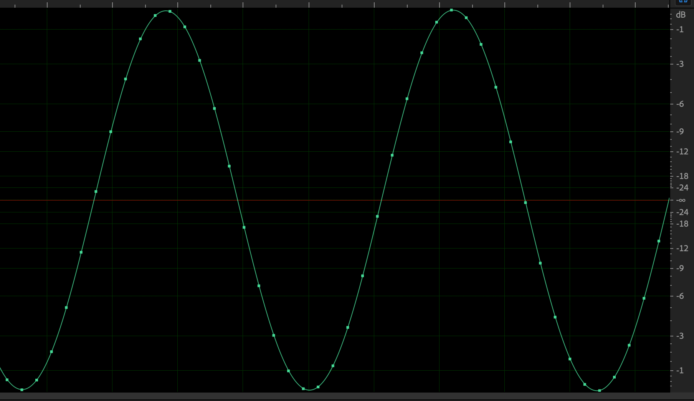Click the -3 label in lower half of scale
694x401 pixels.
point(680,336)
